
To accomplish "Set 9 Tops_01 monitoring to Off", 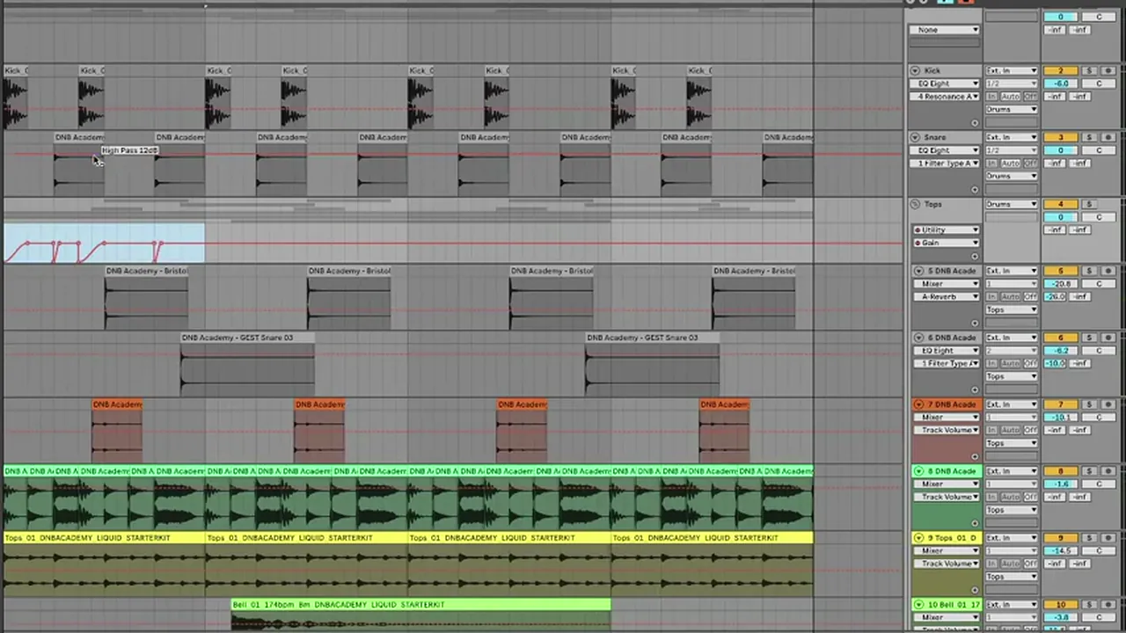I will [1030, 564].
